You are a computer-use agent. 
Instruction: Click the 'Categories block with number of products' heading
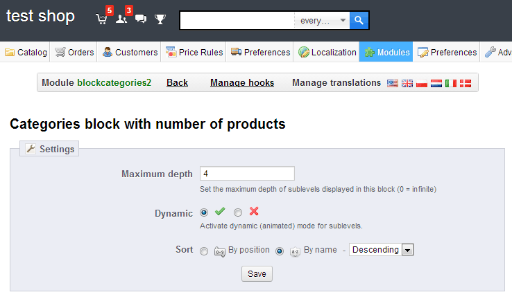tap(148, 124)
